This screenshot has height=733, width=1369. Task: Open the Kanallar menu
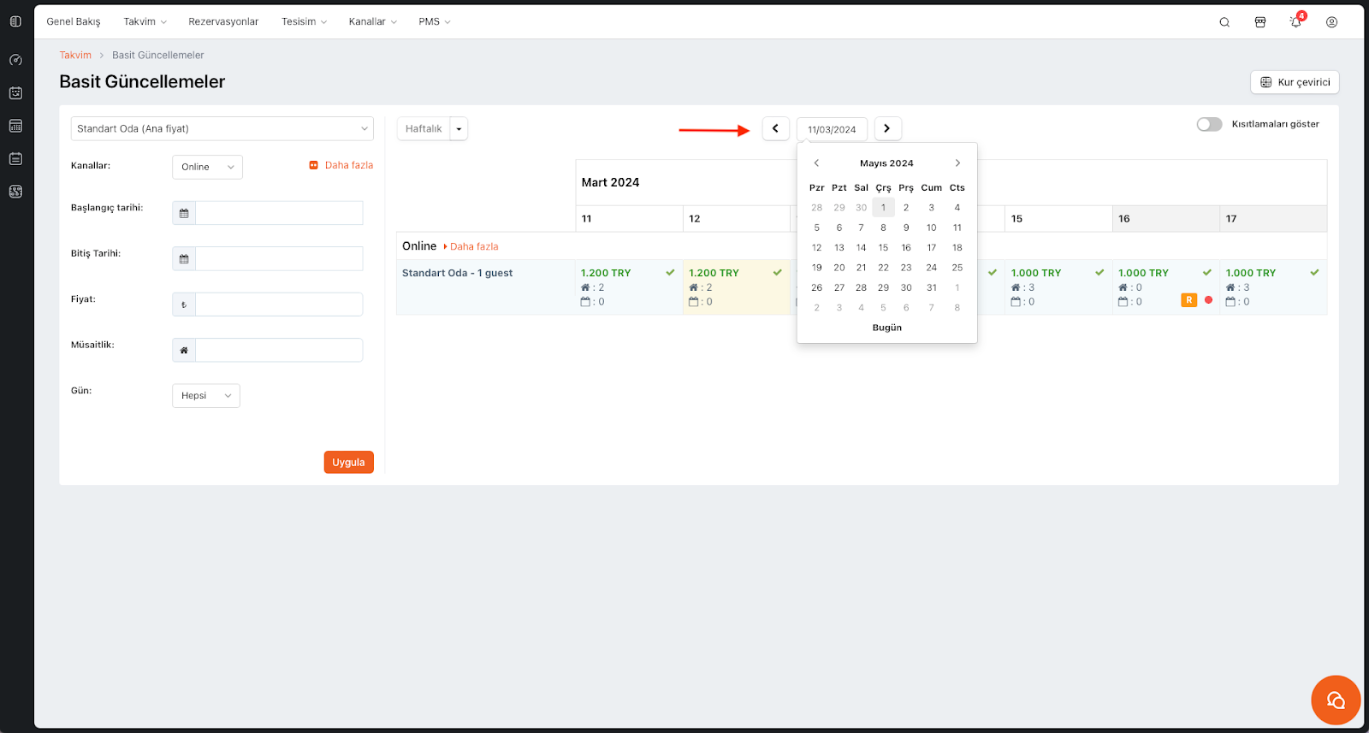[372, 21]
